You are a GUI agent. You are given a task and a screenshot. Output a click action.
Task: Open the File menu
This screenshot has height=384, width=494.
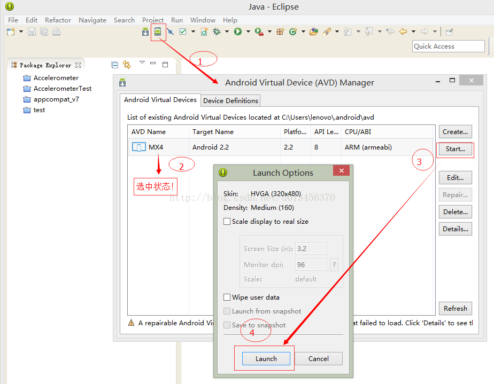click(13, 20)
